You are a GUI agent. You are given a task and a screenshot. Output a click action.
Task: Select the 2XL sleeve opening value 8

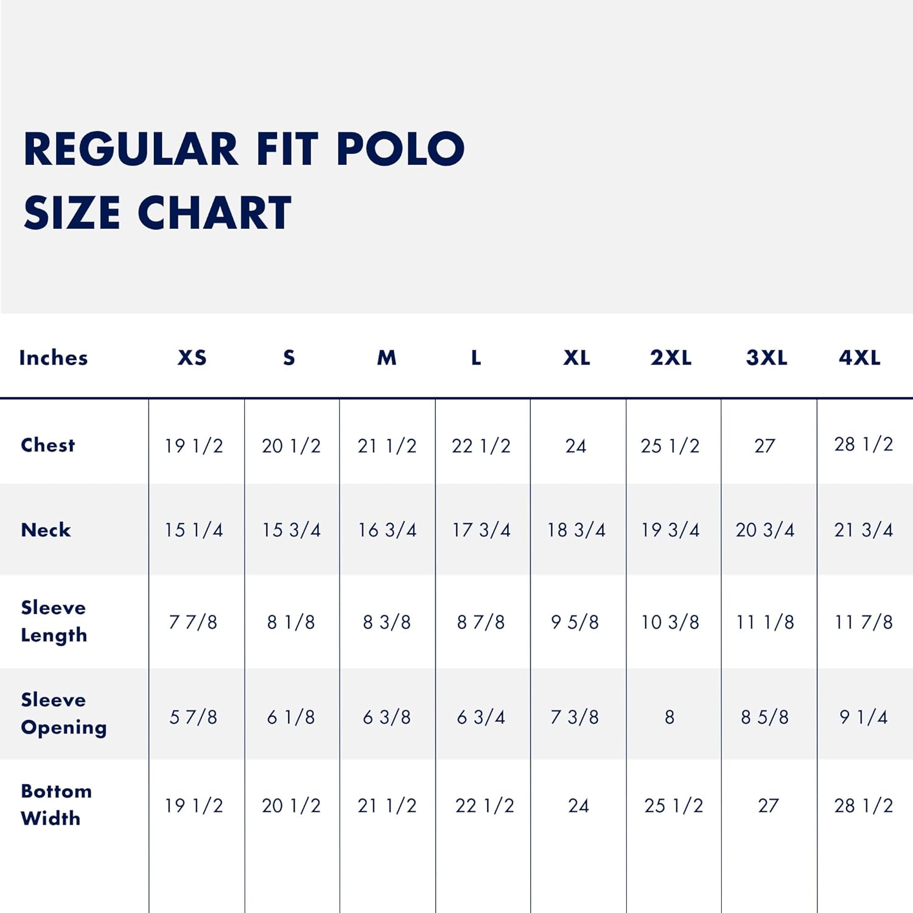670,717
